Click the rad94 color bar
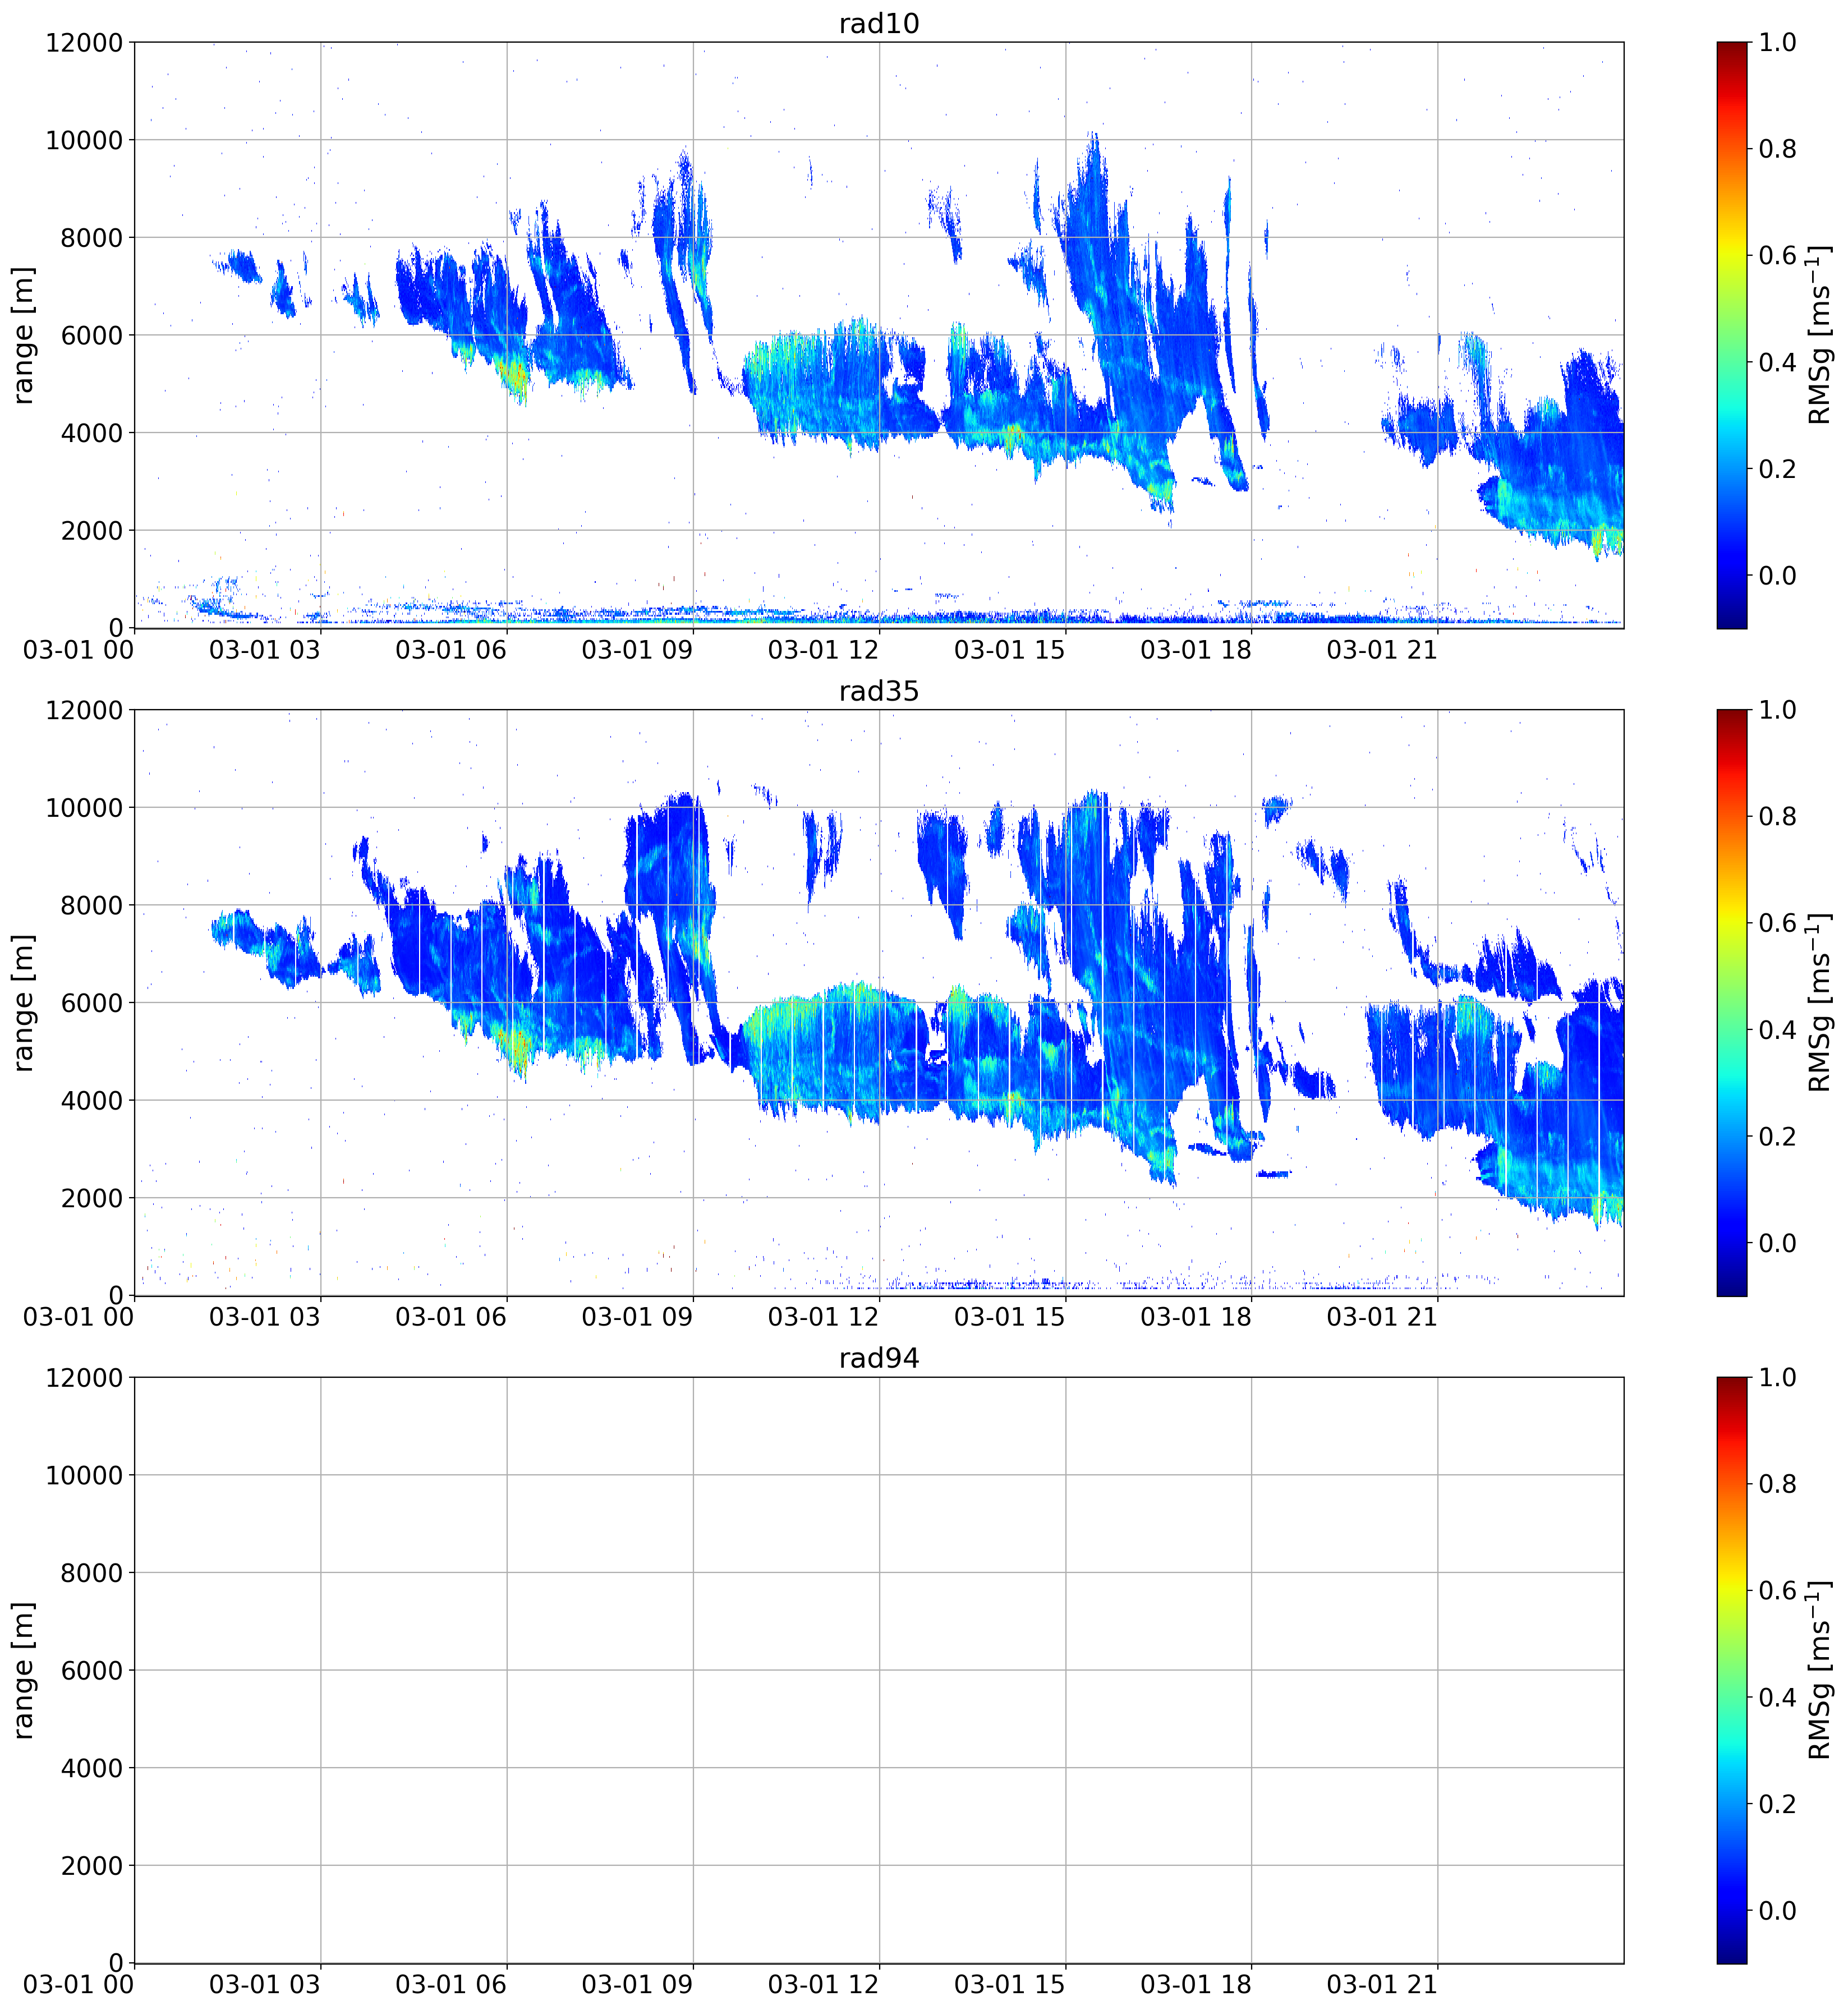 click(x=1731, y=1670)
